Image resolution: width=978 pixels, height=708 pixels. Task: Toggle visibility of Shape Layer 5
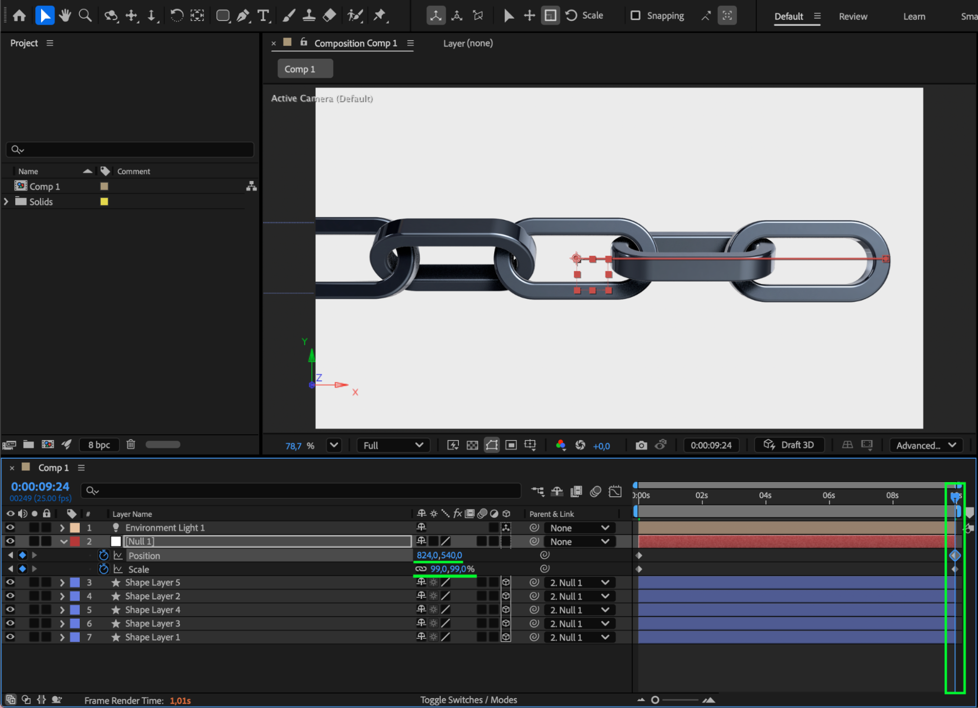(x=10, y=582)
